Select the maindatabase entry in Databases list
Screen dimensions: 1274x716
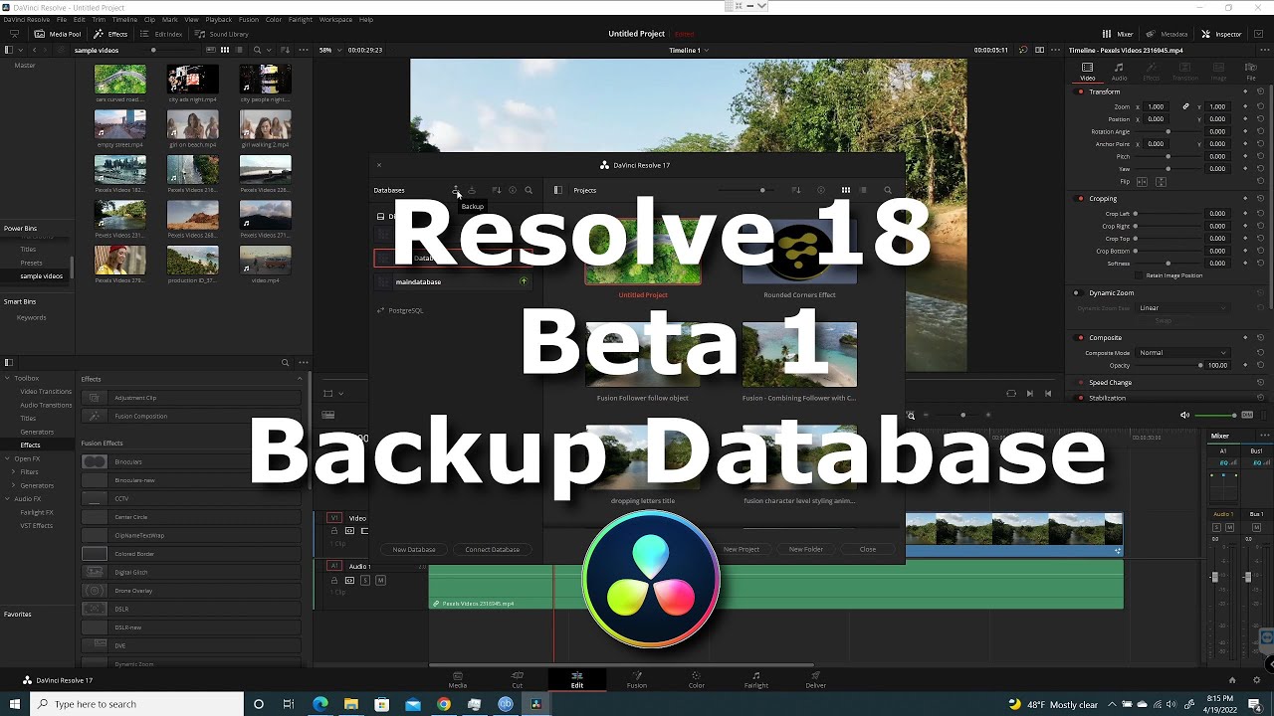pyautogui.click(x=453, y=281)
